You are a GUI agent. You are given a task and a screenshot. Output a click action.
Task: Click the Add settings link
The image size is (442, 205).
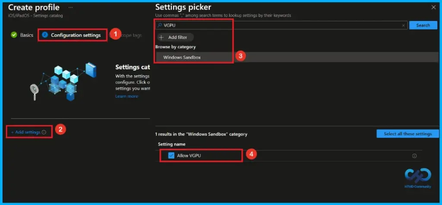25,132
